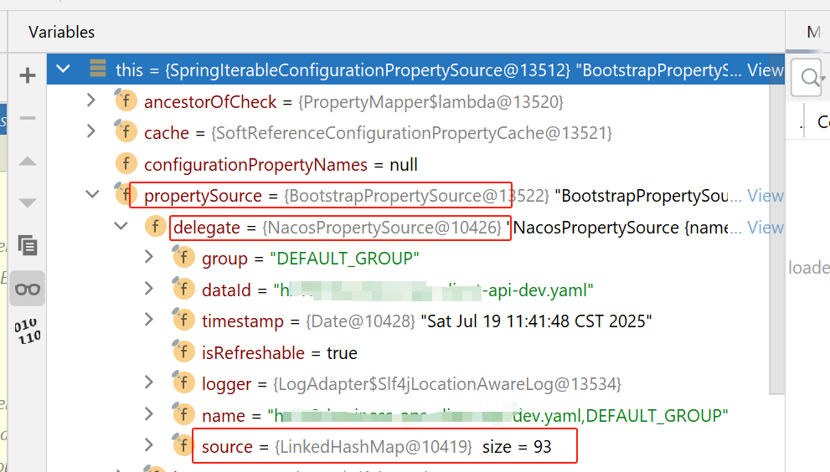The height and width of the screenshot is (472, 830).
Task: Collapse the propertySource node
Action: [92, 195]
